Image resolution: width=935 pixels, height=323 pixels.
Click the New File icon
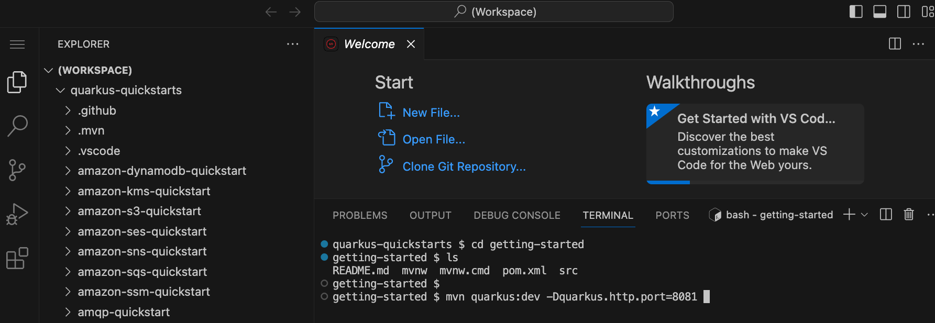pyautogui.click(x=386, y=111)
